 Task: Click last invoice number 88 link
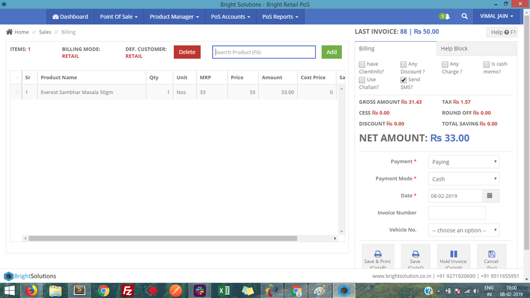click(x=404, y=32)
